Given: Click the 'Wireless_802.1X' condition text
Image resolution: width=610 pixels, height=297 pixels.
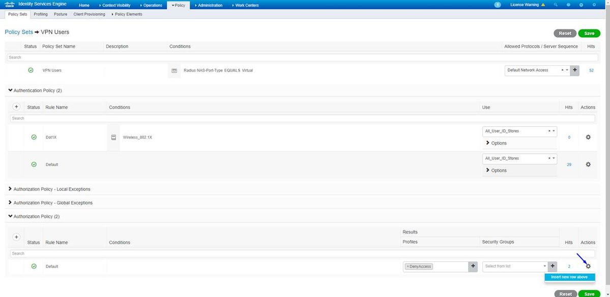Looking at the screenshot, I should tap(137, 138).
